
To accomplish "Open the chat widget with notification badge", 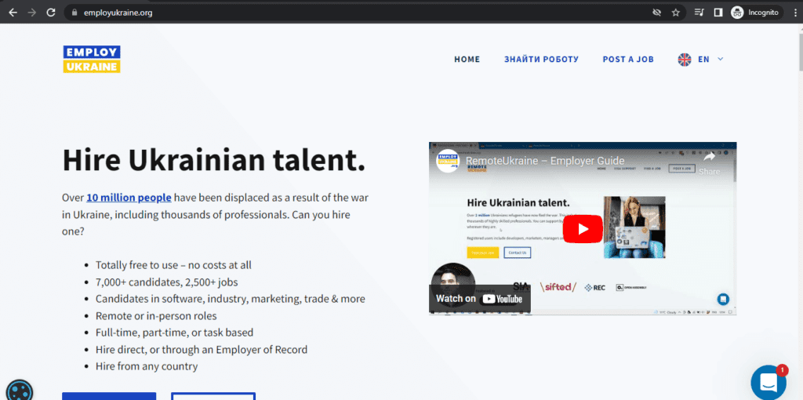I will (768, 382).
